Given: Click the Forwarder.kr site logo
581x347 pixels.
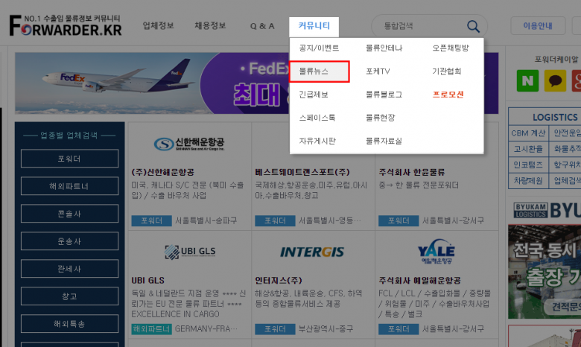Looking at the screenshot, I should [x=66, y=26].
